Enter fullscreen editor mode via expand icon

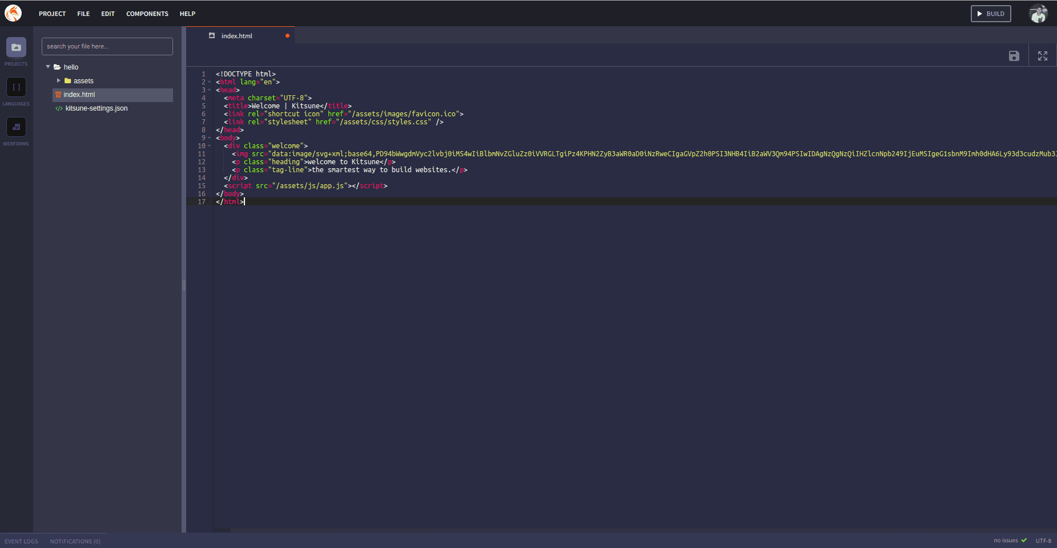1043,56
